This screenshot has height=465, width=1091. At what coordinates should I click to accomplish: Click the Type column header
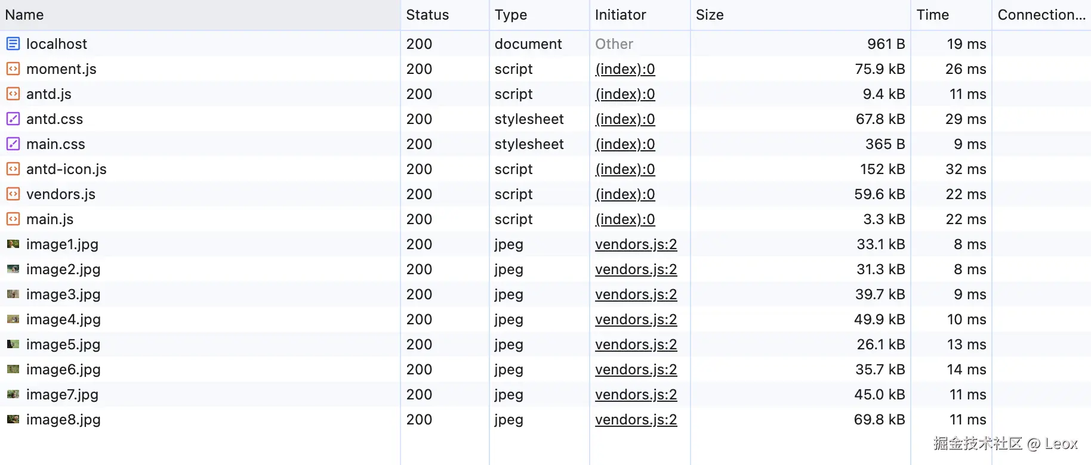(x=511, y=15)
